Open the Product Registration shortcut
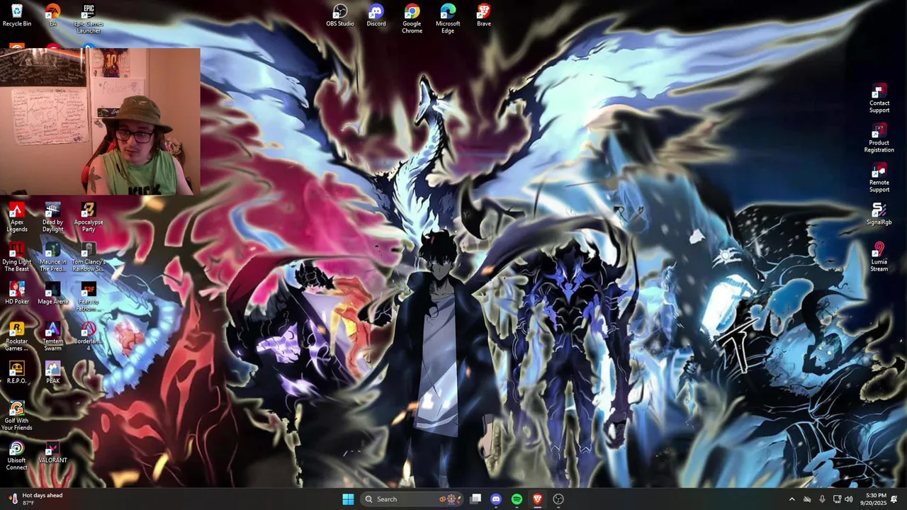The height and width of the screenshot is (510, 907). [x=879, y=138]
